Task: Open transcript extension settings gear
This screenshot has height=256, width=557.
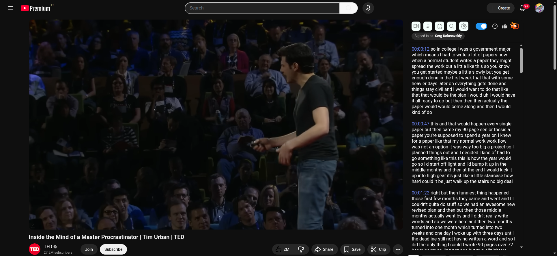Action: [x=464, y=26]
